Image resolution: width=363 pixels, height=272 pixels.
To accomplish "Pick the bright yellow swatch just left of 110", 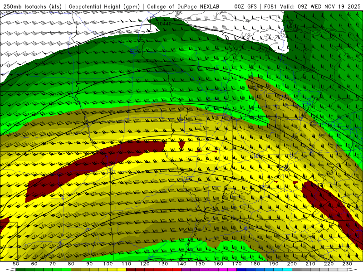I will [x=122, y=269].
